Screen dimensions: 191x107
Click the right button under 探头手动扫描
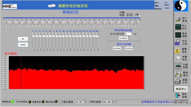[x=129, y=48]
